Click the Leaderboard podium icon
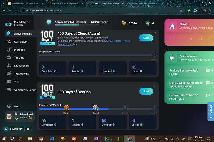This screenshot has width=214, height=142. click(9, 65)
